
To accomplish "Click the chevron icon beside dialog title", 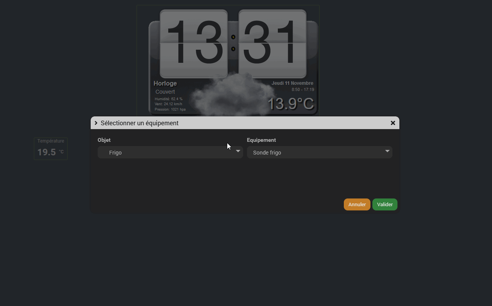I will pyautogui.click(x=96, y=123).
